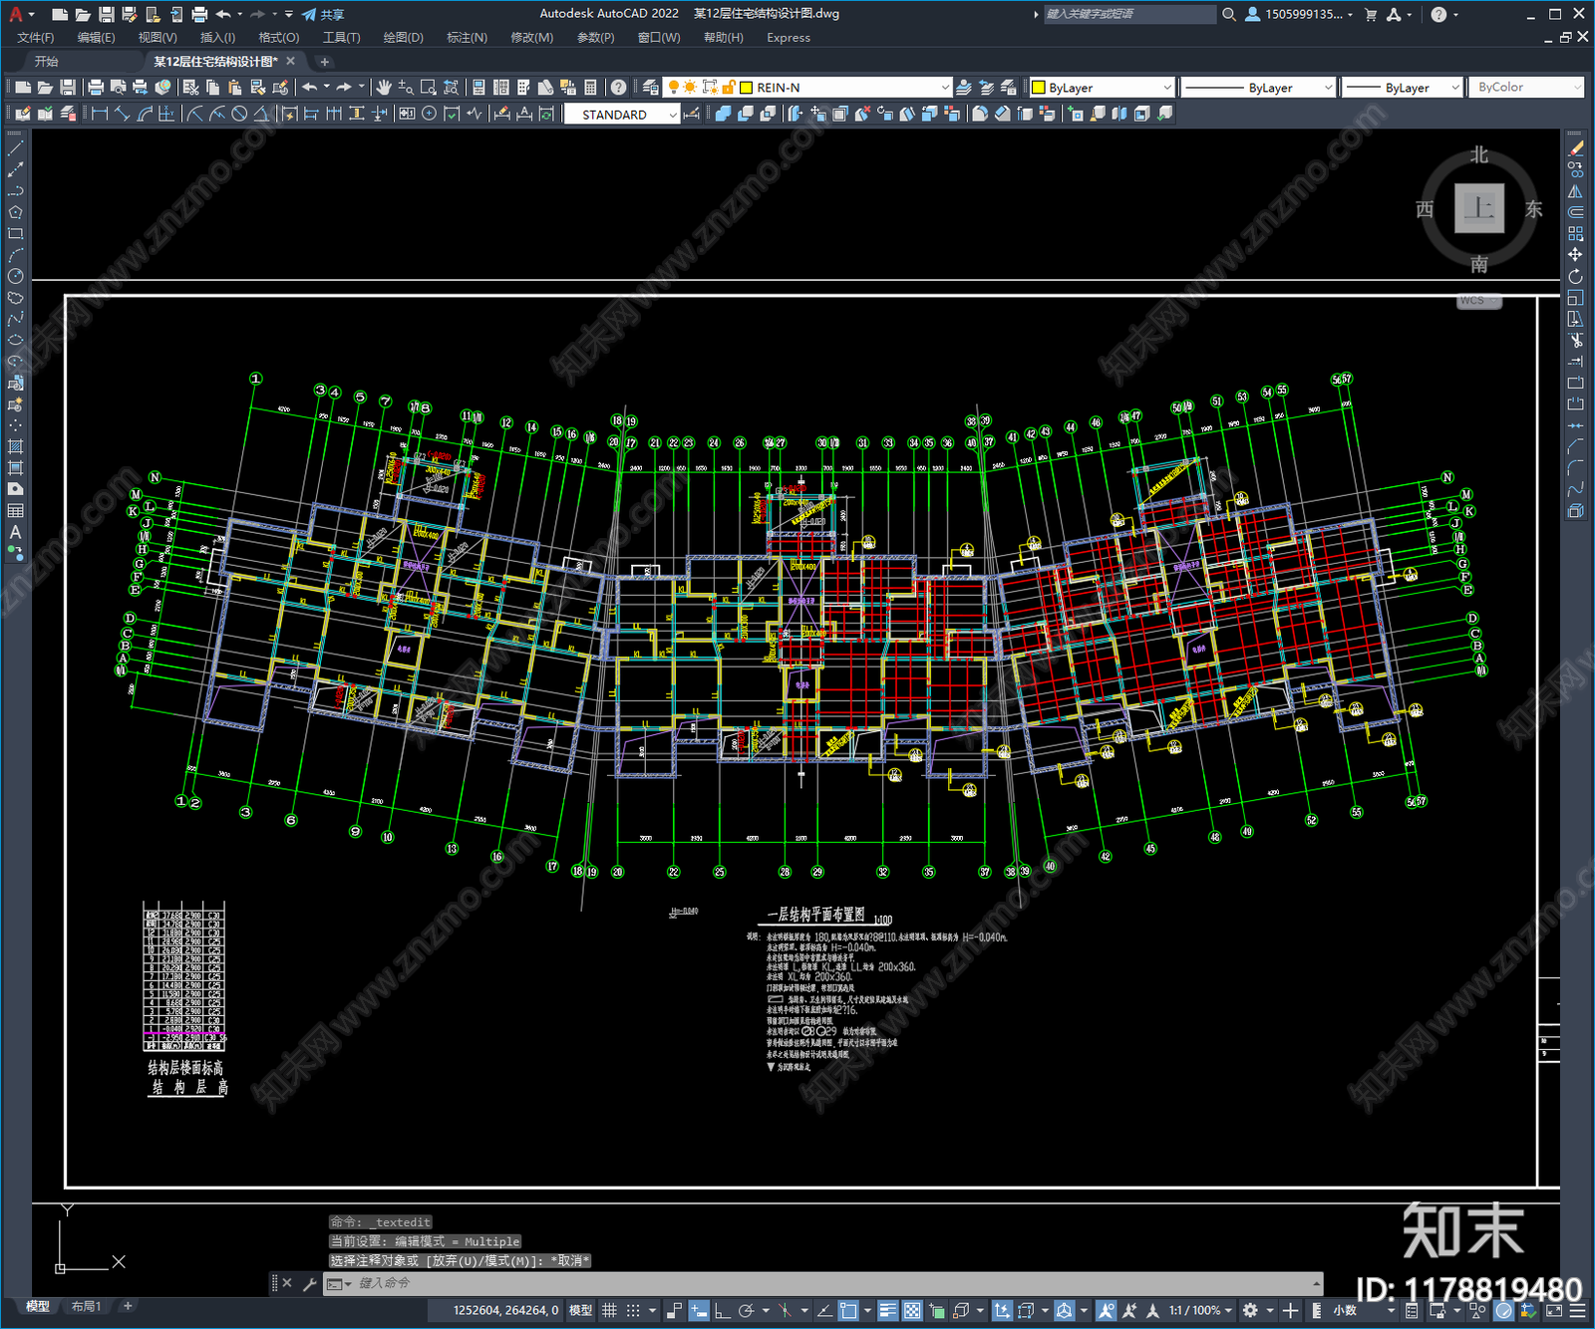Viewport: 1595px width, 1329px height.
Task: Select the Circle draw tool
Action: click(15, 276)
